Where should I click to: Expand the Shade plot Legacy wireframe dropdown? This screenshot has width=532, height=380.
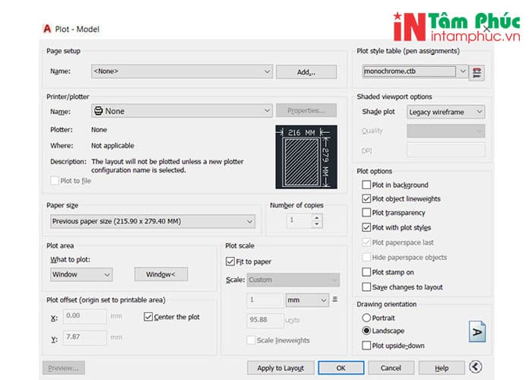(445, 112)
